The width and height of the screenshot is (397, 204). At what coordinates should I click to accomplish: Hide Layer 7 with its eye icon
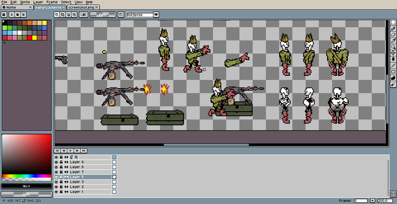(x=56, y=172)
